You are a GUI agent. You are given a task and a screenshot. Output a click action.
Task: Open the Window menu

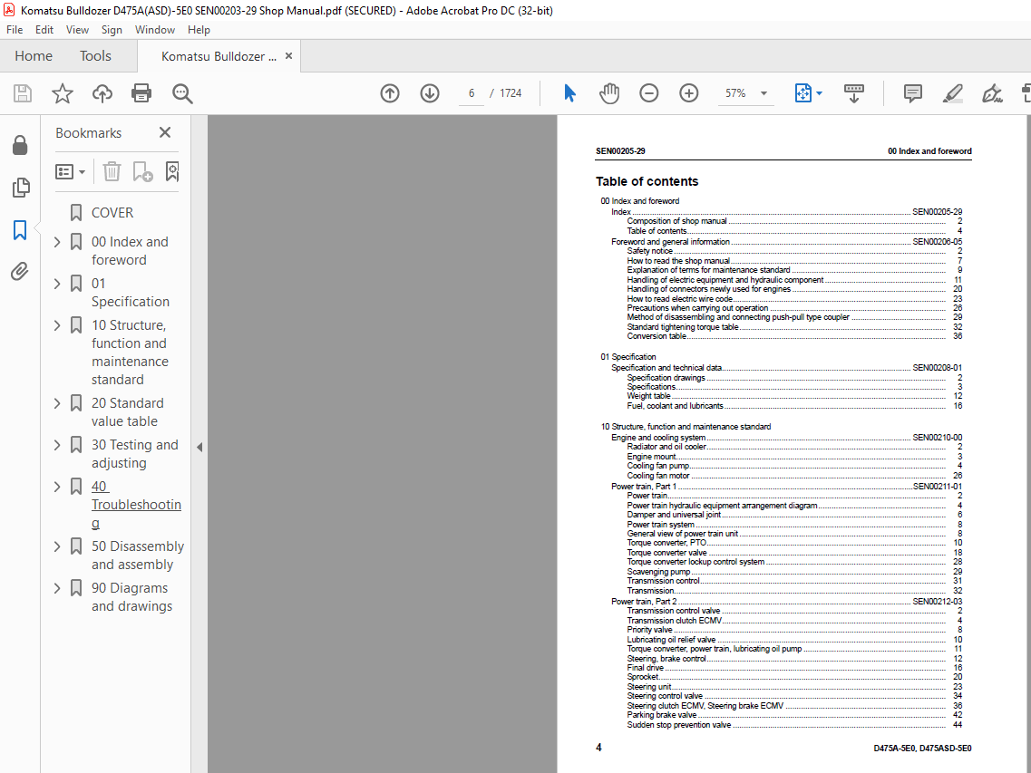coord(154,30)
